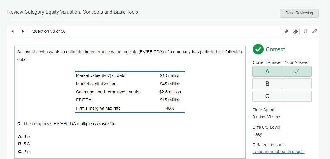This screenshot has width=330, height=159.
Task: Click the EBITDA table row
Action: point(130,100)
